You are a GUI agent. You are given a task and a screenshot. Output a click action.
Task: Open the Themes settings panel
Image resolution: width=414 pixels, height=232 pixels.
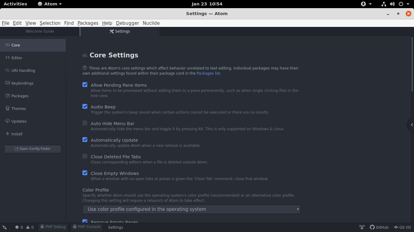33,108
